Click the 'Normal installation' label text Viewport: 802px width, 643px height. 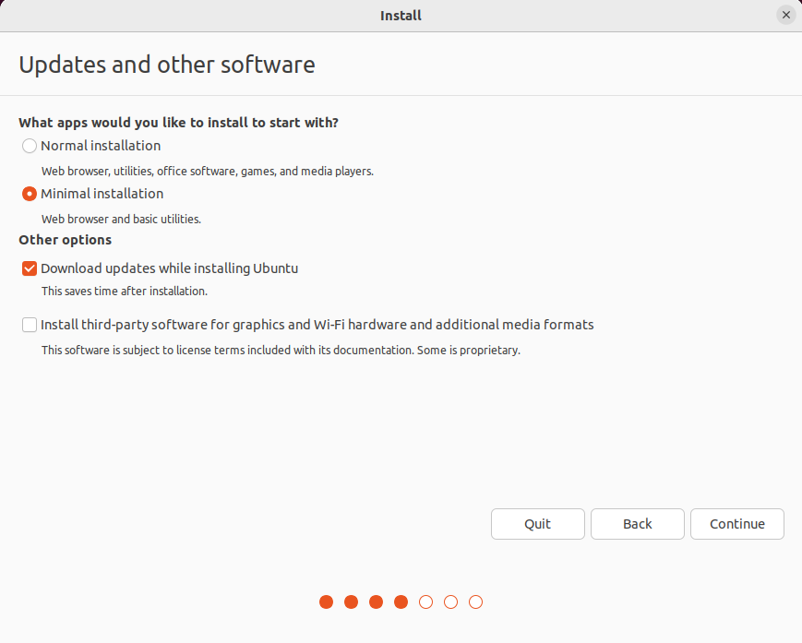[x=101, y=146]
